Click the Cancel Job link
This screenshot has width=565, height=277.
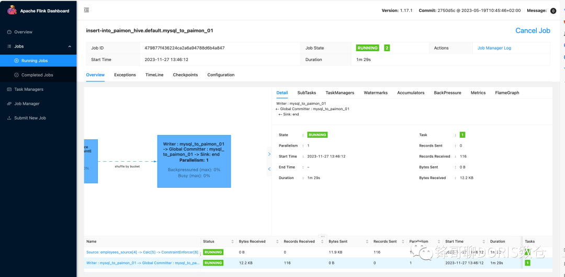click(533, 31)
